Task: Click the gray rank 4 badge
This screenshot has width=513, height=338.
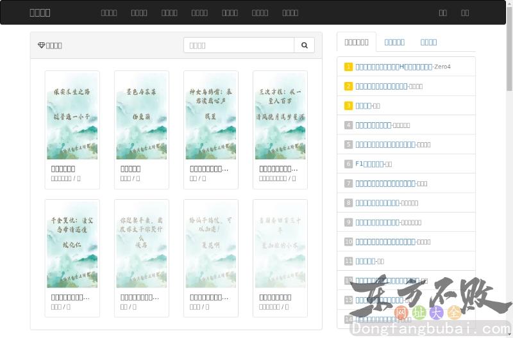Action: (x=349, y=125)
